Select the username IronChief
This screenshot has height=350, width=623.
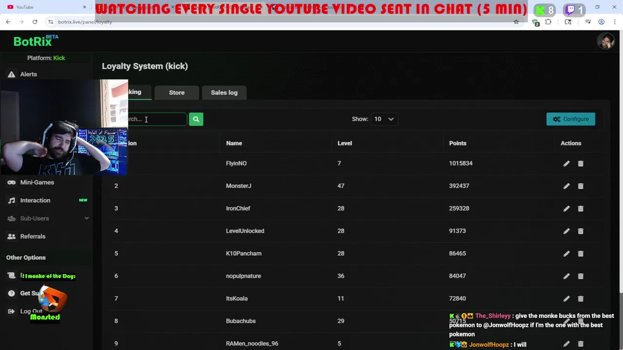pos(238,209)
